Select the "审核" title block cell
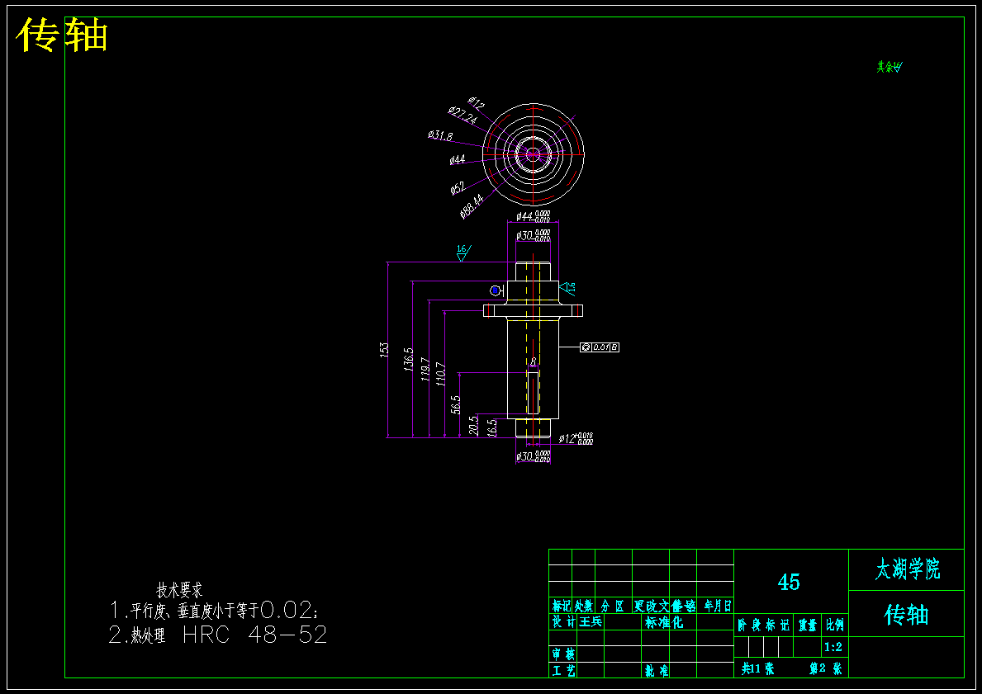Image resolution: width=982 pixels, height=694 pixels. coord(563,654)
